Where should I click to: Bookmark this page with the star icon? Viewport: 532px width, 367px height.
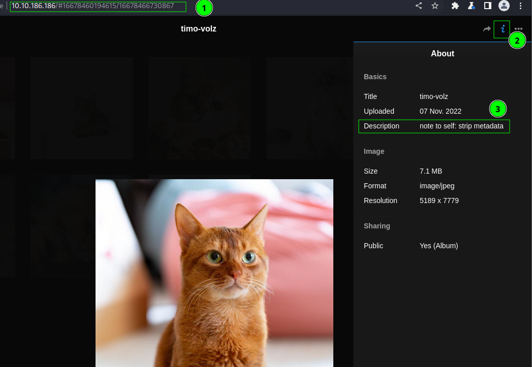435,6
